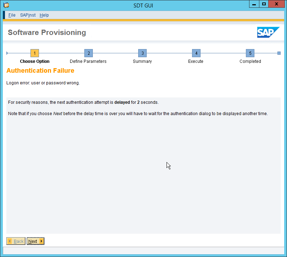Minimize the SDT GUI window
The height and width of the screenshot is (257, 287).
(x=254, y=4)
